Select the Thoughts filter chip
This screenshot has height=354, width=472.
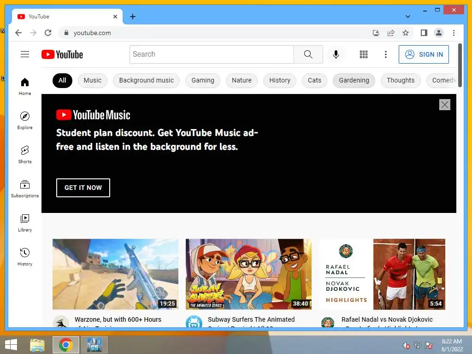[x=401, y=80]
